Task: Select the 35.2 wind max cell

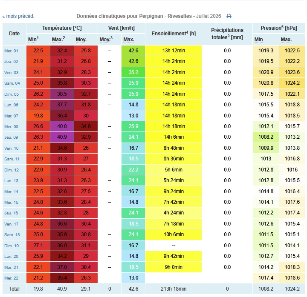Action: tap(133, 72)
